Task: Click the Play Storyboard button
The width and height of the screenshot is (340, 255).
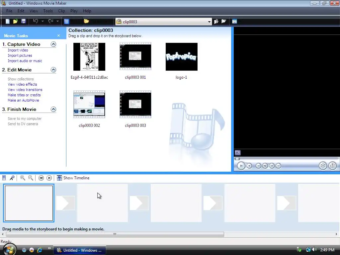Action: coord(49,178)
